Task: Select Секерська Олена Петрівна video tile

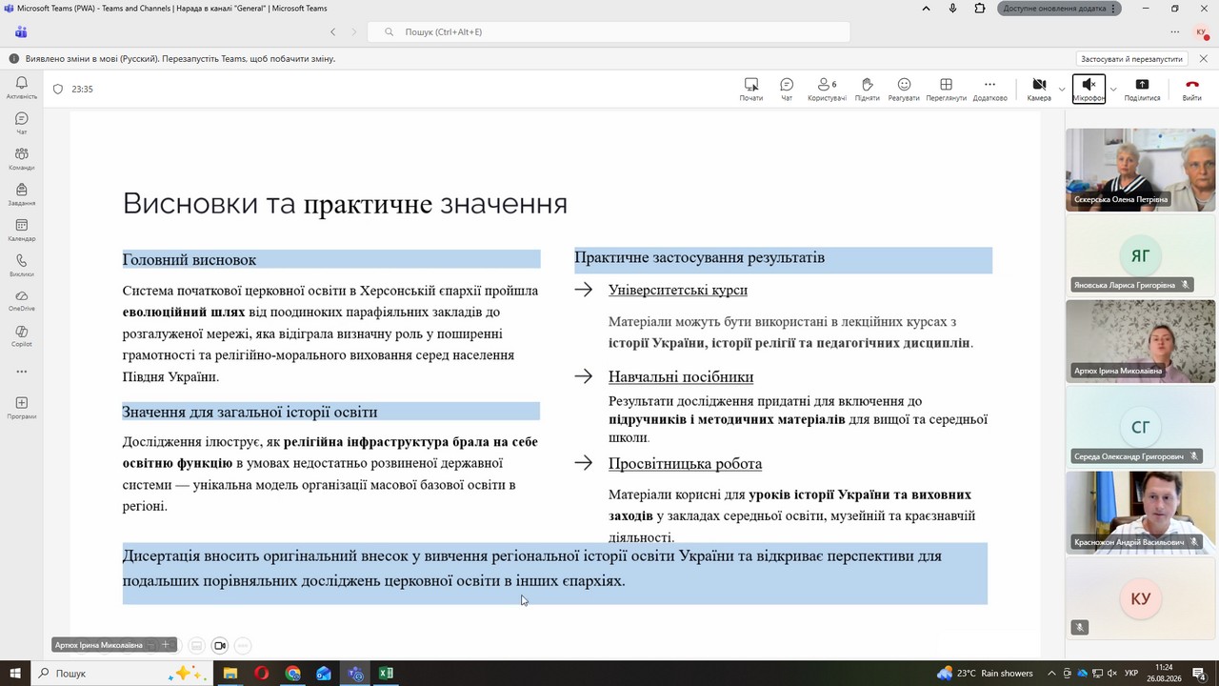Action: point(1140,170)
